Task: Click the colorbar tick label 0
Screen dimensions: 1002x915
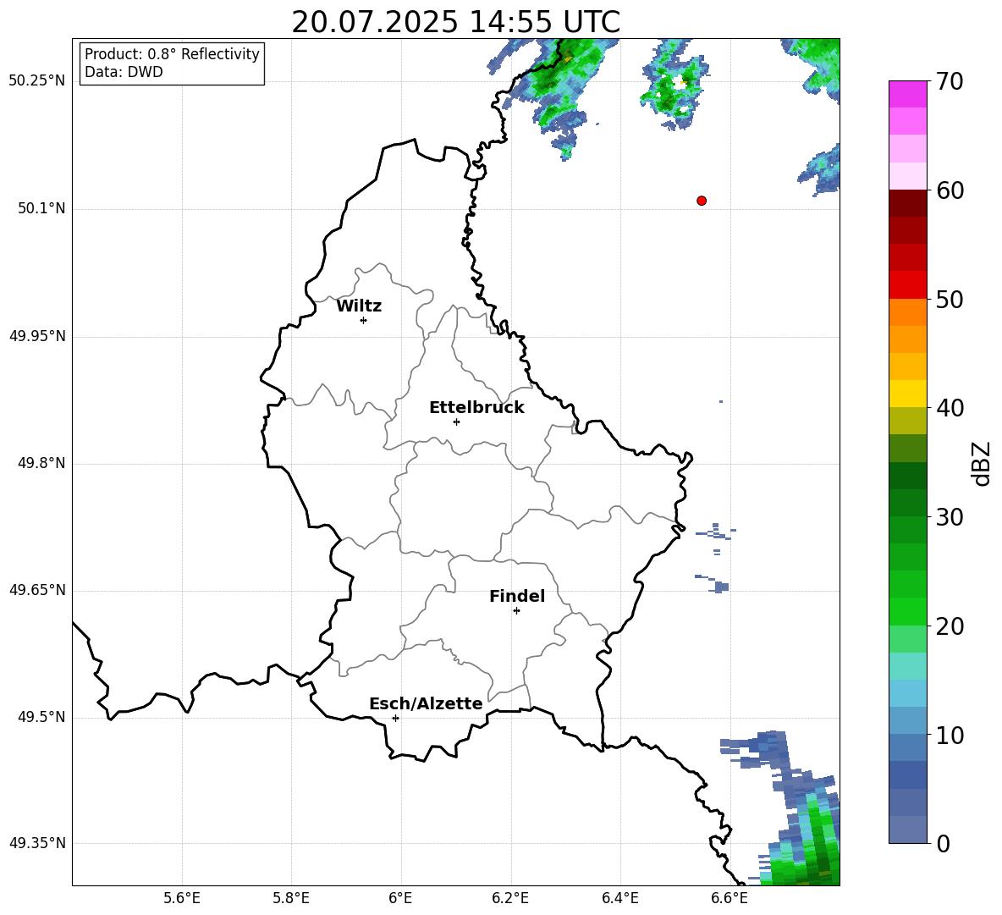Action: [x=943, y=843]
